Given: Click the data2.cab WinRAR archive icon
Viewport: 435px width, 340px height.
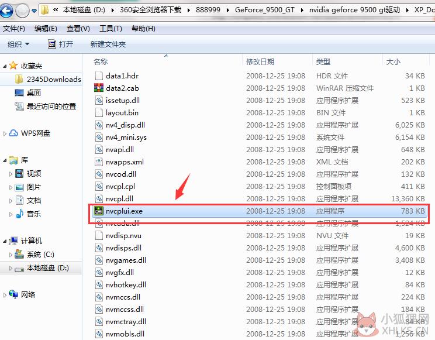Looking at the screenshot, I should [x=98, y=88].
